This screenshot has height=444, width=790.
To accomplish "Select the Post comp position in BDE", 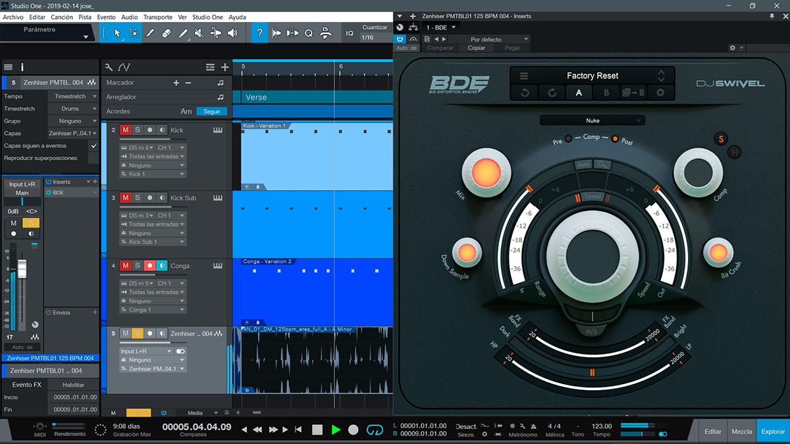I will (x=615, y=139).
